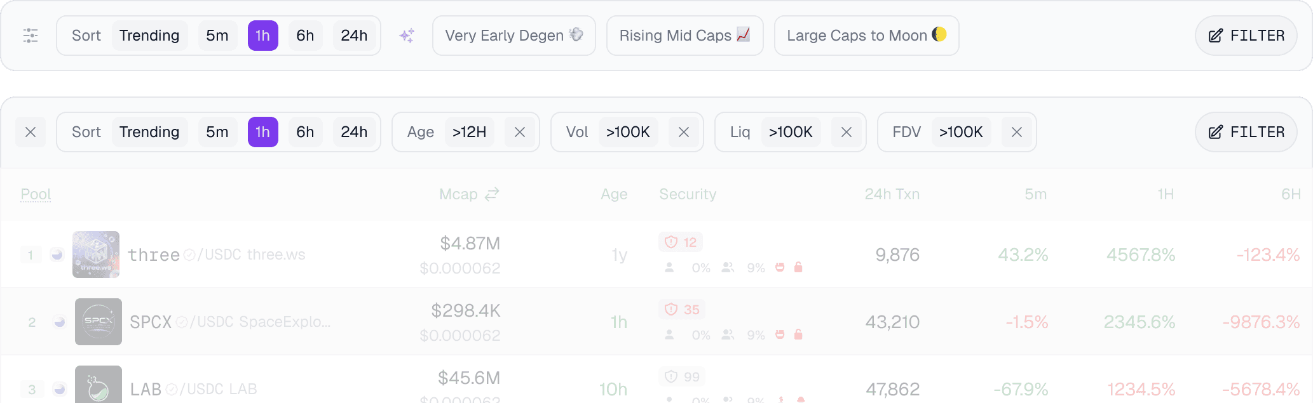Screen dimensions: 1313x403
Task: Select the 5m timeframe in top bar
Action: pyautogui.click(x=217, y=36)
